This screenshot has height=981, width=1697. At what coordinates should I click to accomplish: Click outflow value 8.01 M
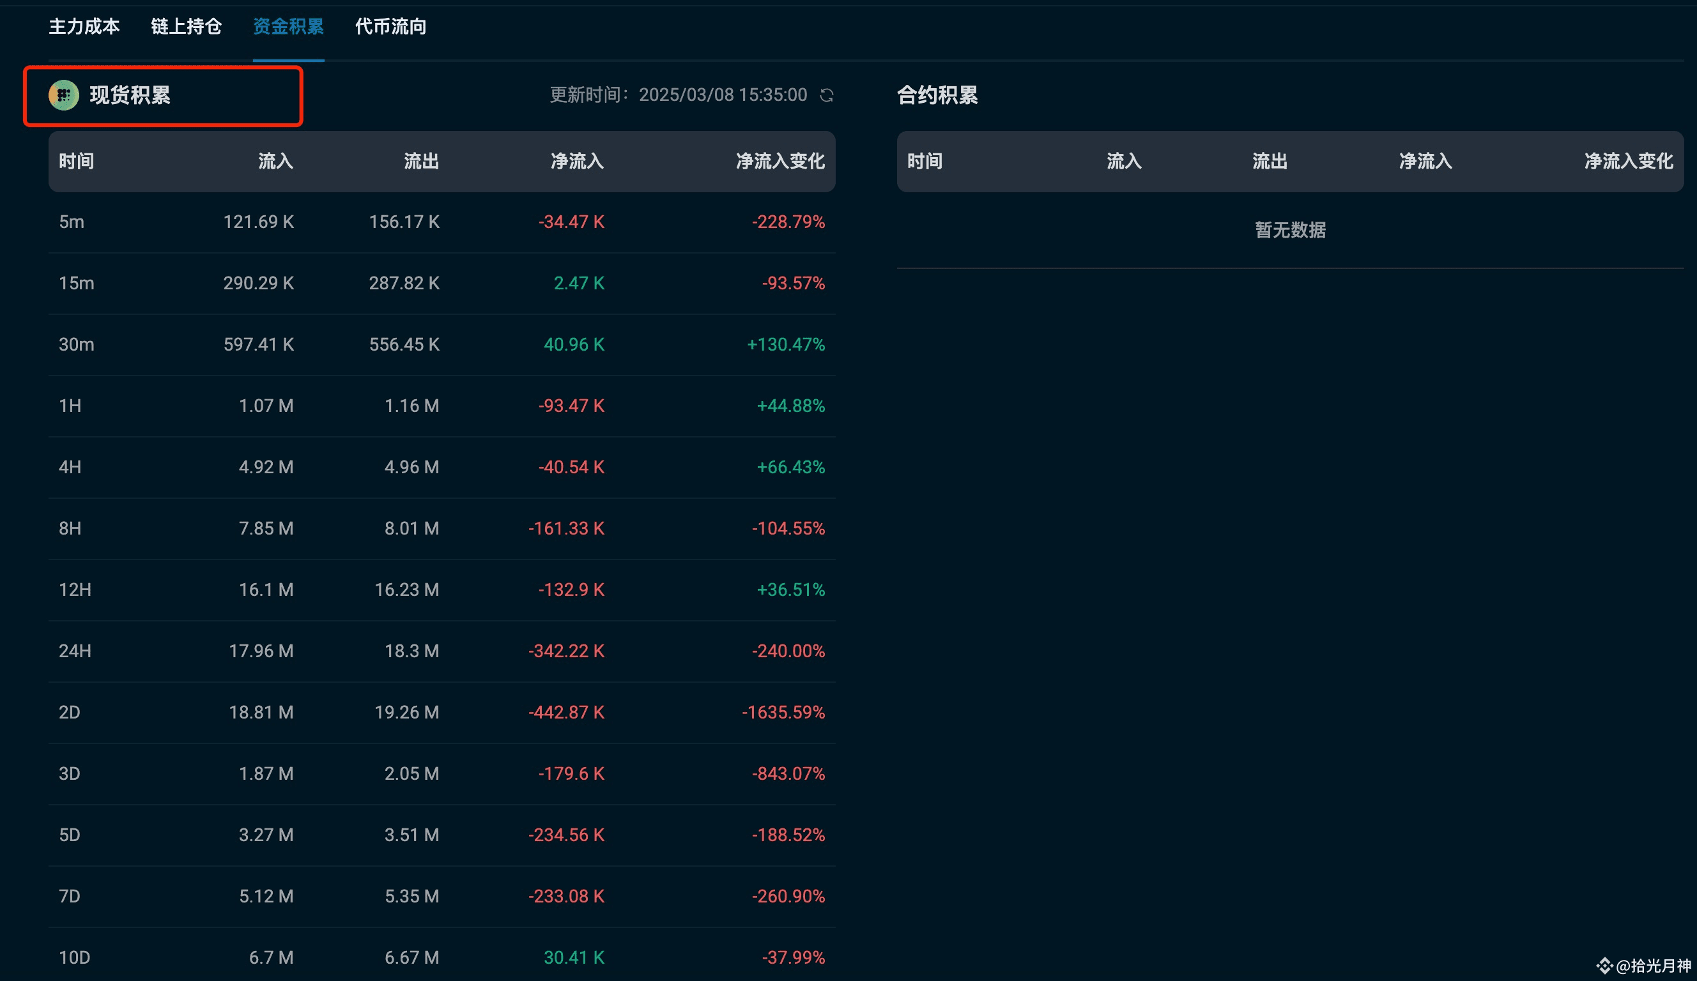(411, 528)
